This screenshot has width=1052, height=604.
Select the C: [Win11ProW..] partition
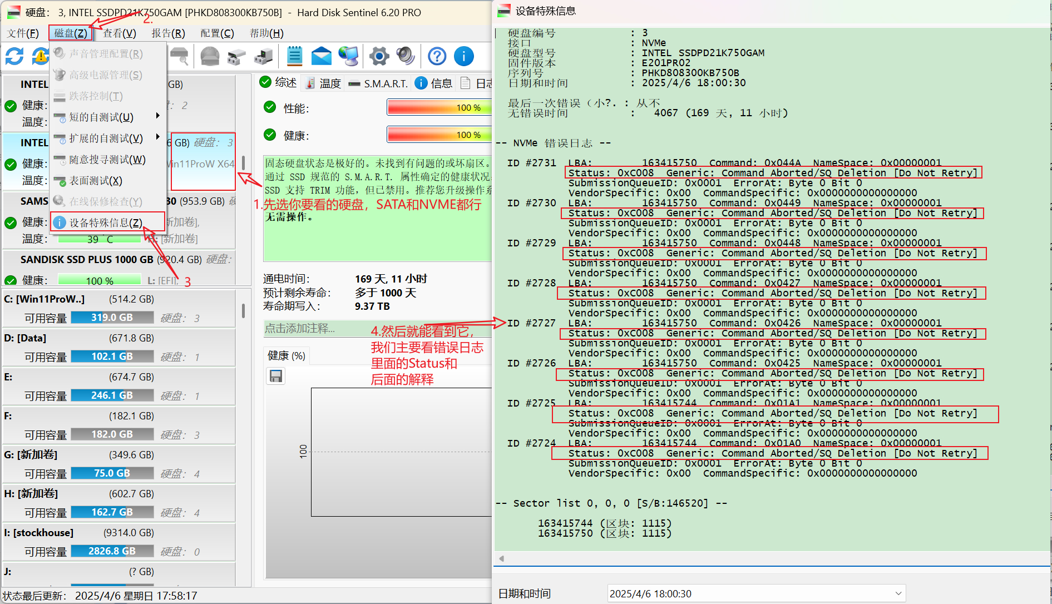(119, 309)
